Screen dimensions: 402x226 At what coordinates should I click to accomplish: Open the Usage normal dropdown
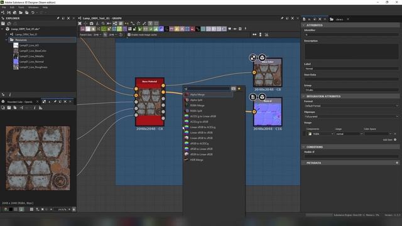(x=349, y=134)
